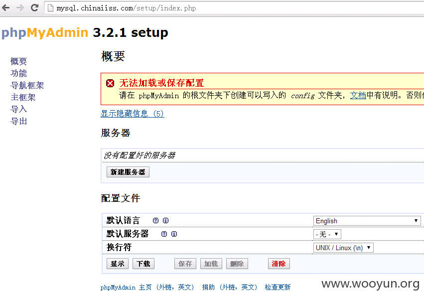Click the 保存 button

click(x=185, y=264)
